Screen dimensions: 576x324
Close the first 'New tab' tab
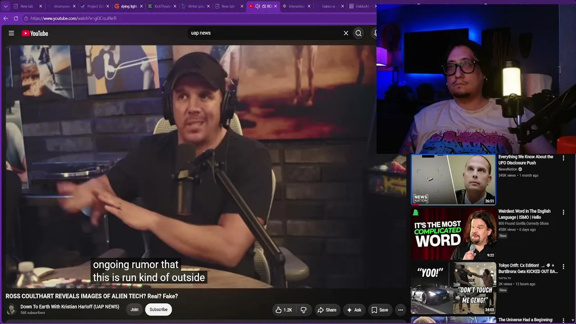(40, 6)
